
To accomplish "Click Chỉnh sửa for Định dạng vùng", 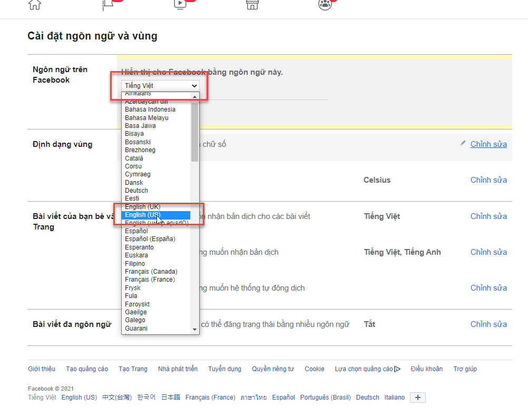I will (488, 144).
